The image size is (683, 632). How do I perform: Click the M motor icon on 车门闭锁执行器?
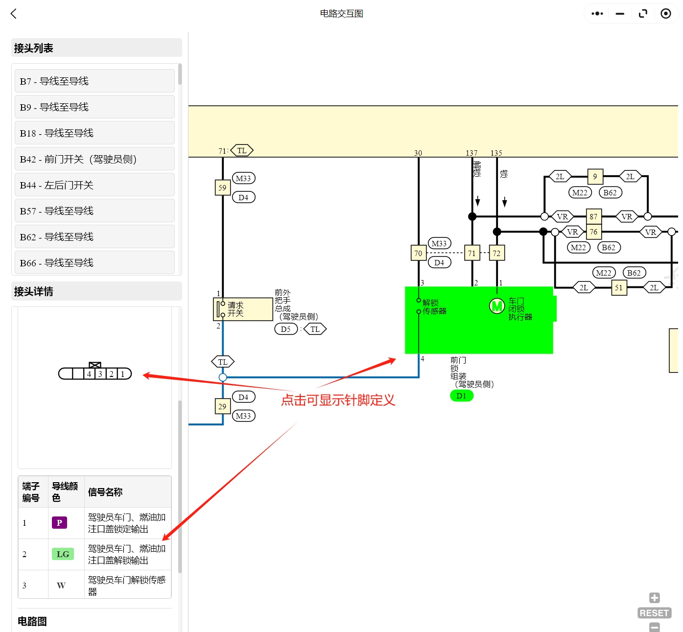click(496, 305)
